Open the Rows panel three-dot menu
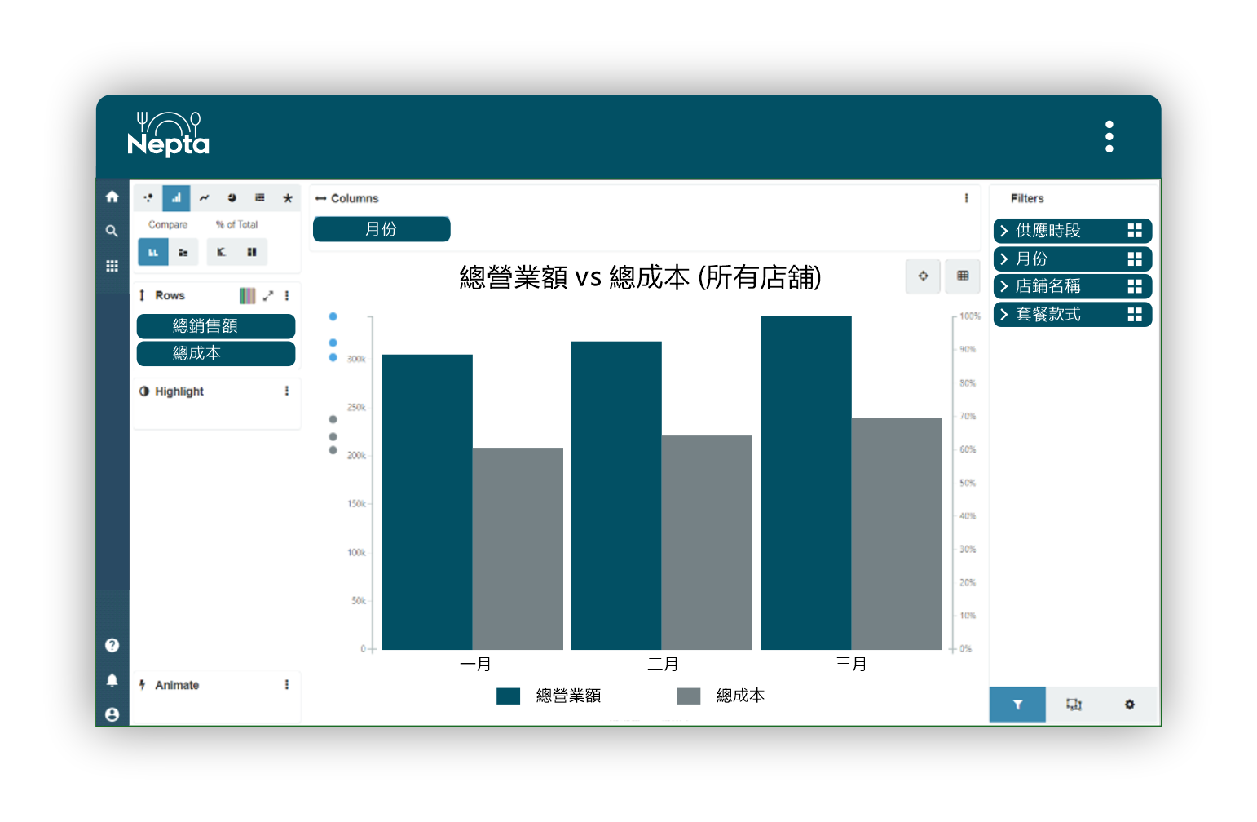This screenshot has width=1257, height=822. tap(287, 296)
